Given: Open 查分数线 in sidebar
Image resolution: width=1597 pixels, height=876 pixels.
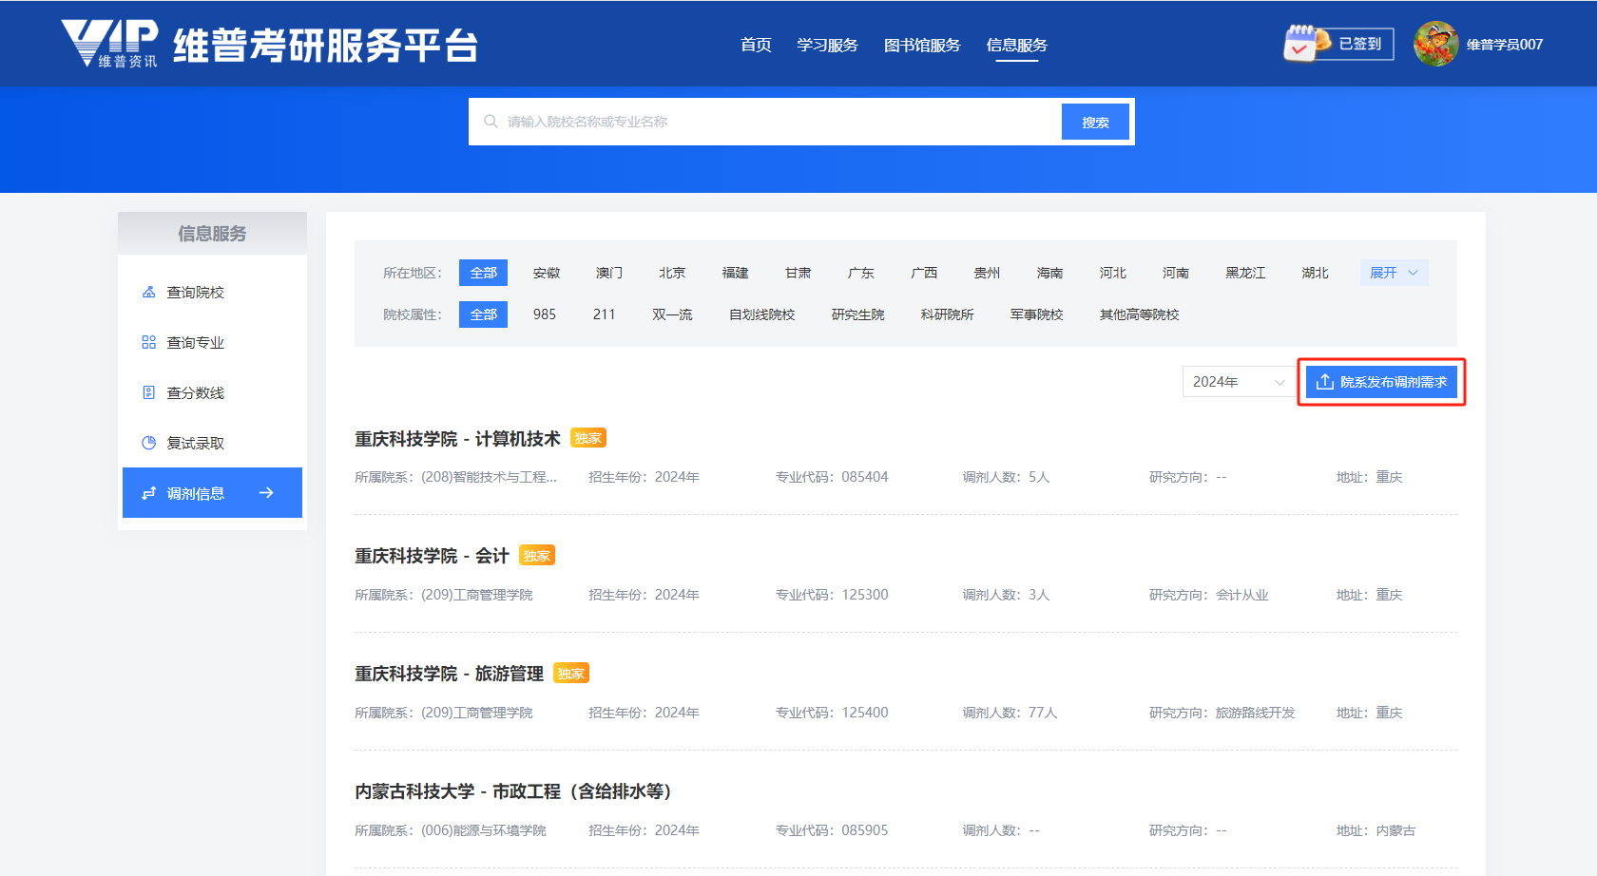Looking at the screenshot, I should [212, 392].
